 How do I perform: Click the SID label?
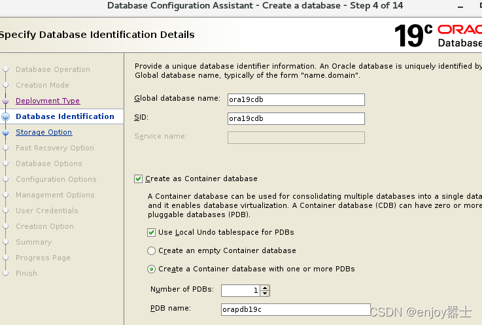(141, 118)
